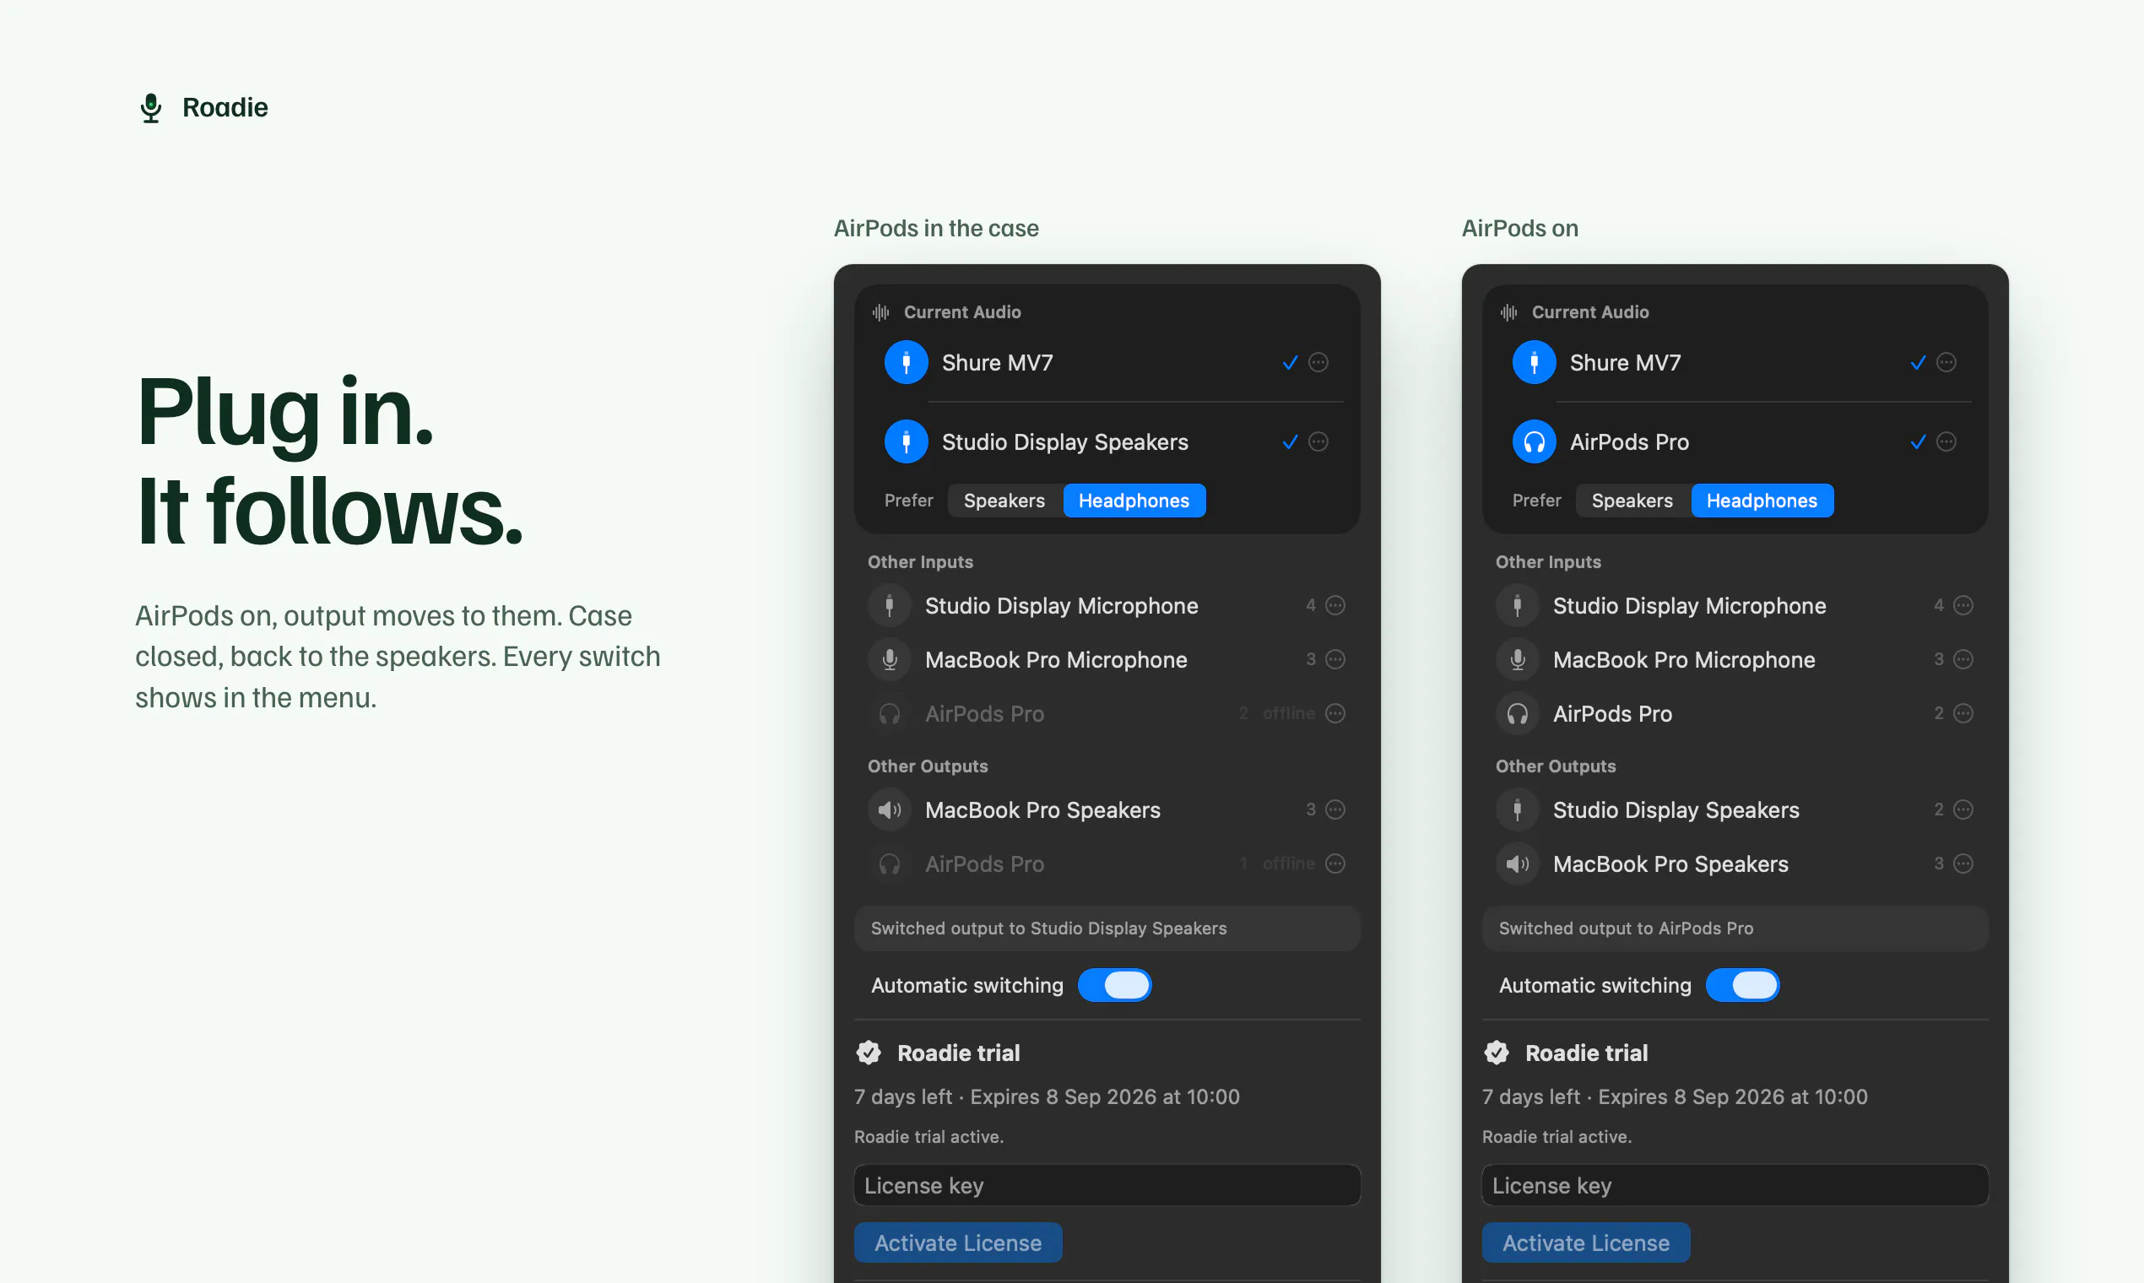Click 'Plug in. It follows.' headline
This screenshot has height=1283, width=2144.
330,461
